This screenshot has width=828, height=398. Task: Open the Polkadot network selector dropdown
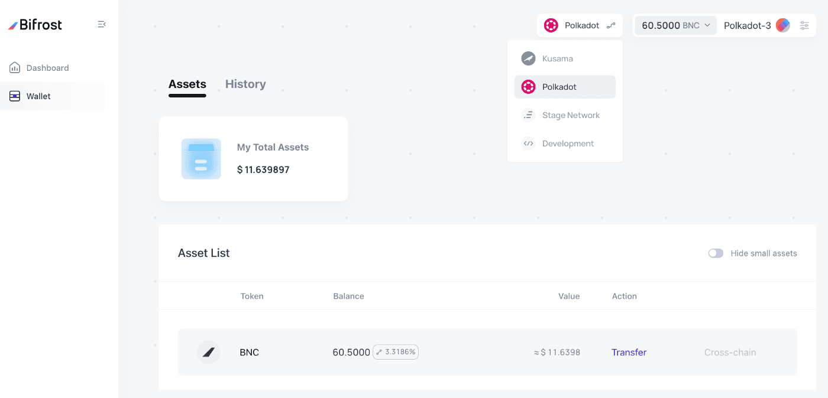pos(580,25)
